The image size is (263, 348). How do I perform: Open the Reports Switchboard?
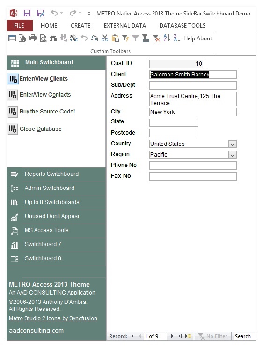tap(57, 174)
